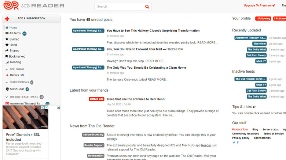Click the Twitter bird icon
The width and height of the screenshot is (286, 160).
click(x=234, y=142)
